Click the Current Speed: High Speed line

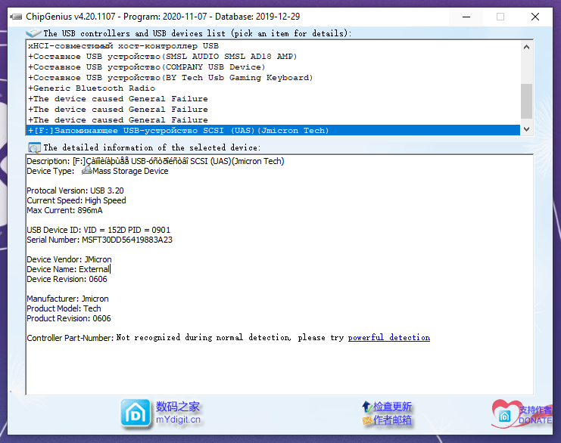pos(76,200)
